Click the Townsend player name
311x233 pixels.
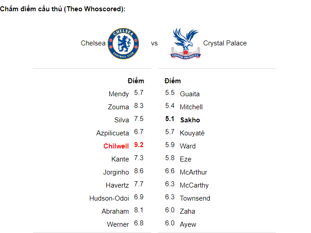[195, 198]
